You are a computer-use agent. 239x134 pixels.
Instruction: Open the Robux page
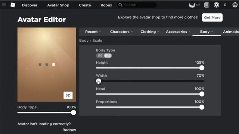coord(106,5)
